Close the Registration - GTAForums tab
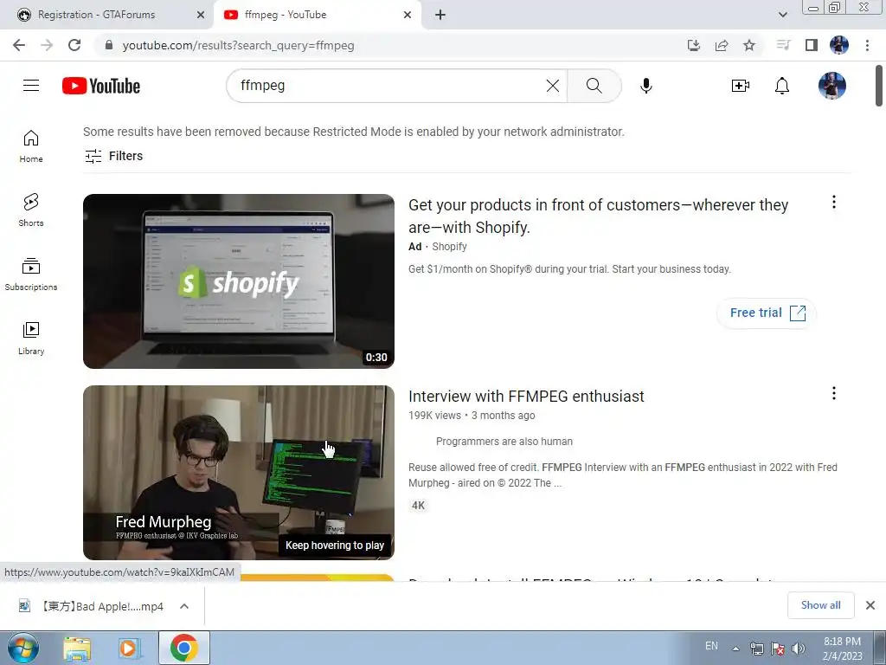This screenshot has width=886, height=665. tap(201, 15)
